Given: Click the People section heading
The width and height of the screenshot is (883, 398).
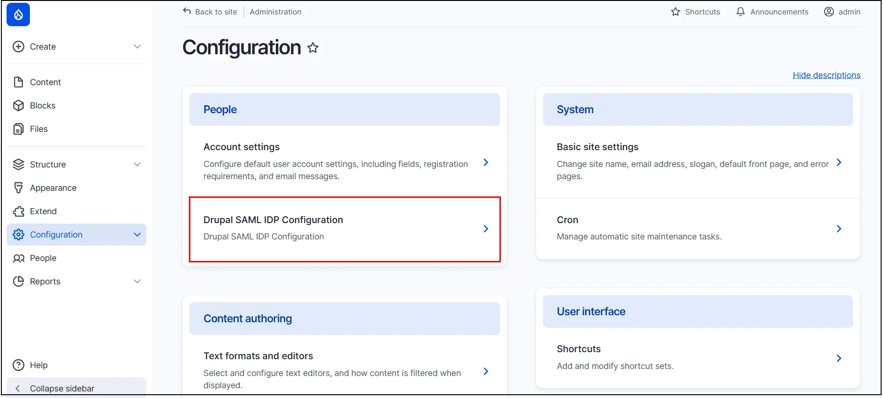Looking at the screenshot, I should pos(220,109).
